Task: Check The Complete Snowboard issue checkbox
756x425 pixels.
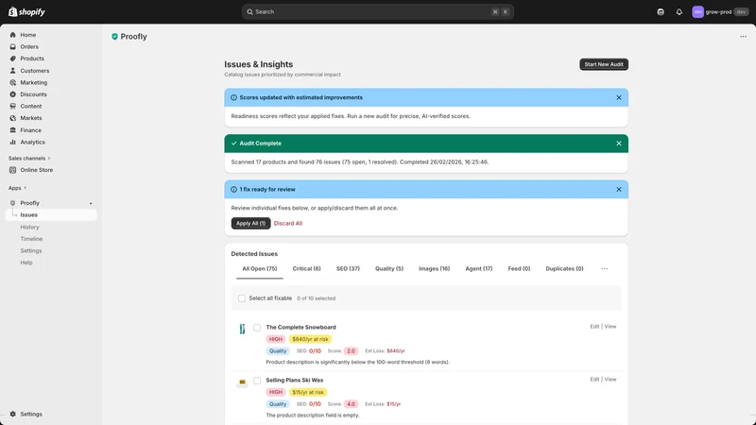Action: point(257,327)
